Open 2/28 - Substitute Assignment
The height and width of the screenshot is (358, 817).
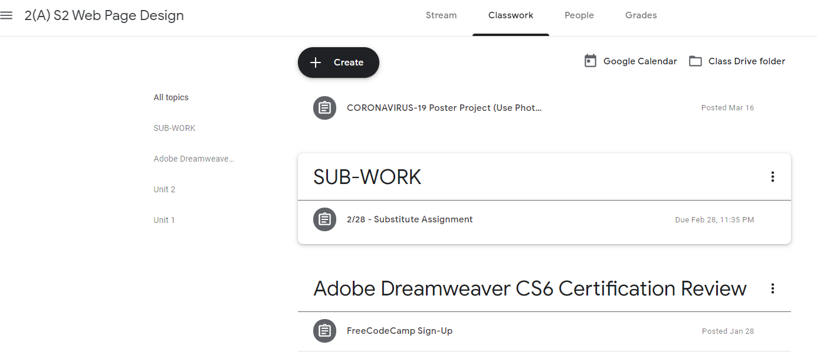(x=409, y=219)
